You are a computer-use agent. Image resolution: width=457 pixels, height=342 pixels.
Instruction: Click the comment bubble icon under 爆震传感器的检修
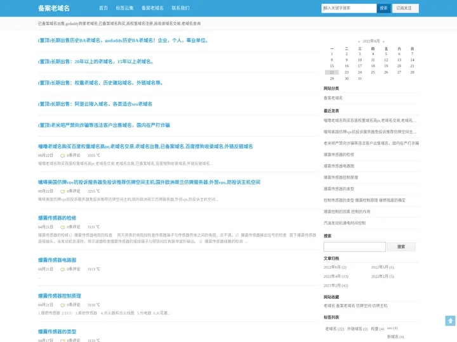(x=62, y=227)
